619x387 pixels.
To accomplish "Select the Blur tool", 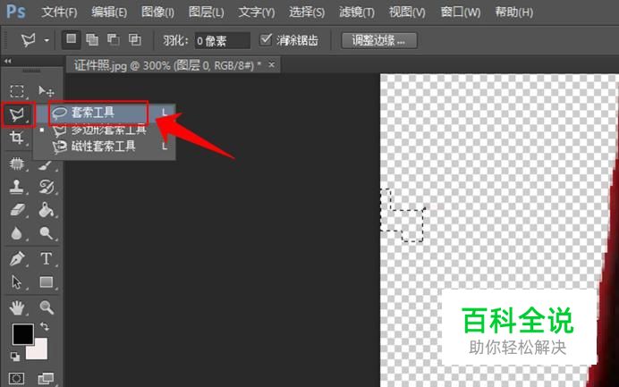I will click(17, 233).
